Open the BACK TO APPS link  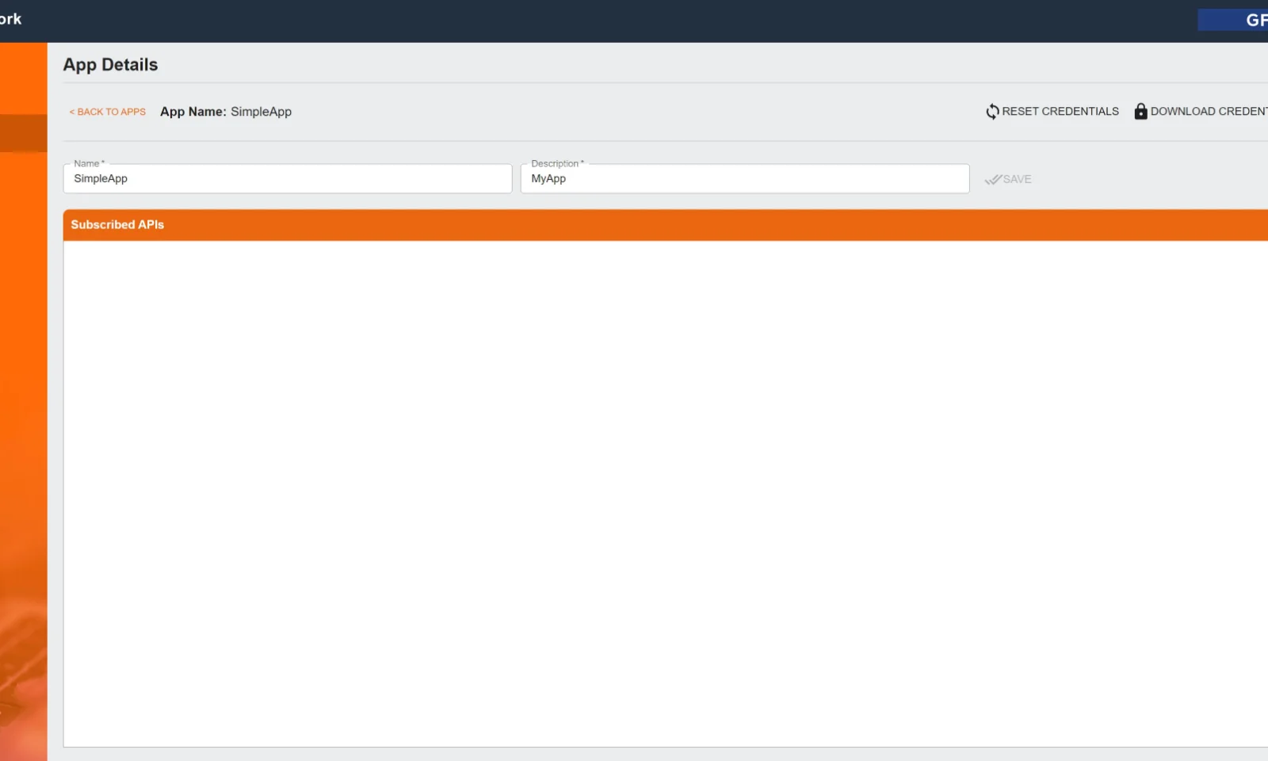pos(109,112)
